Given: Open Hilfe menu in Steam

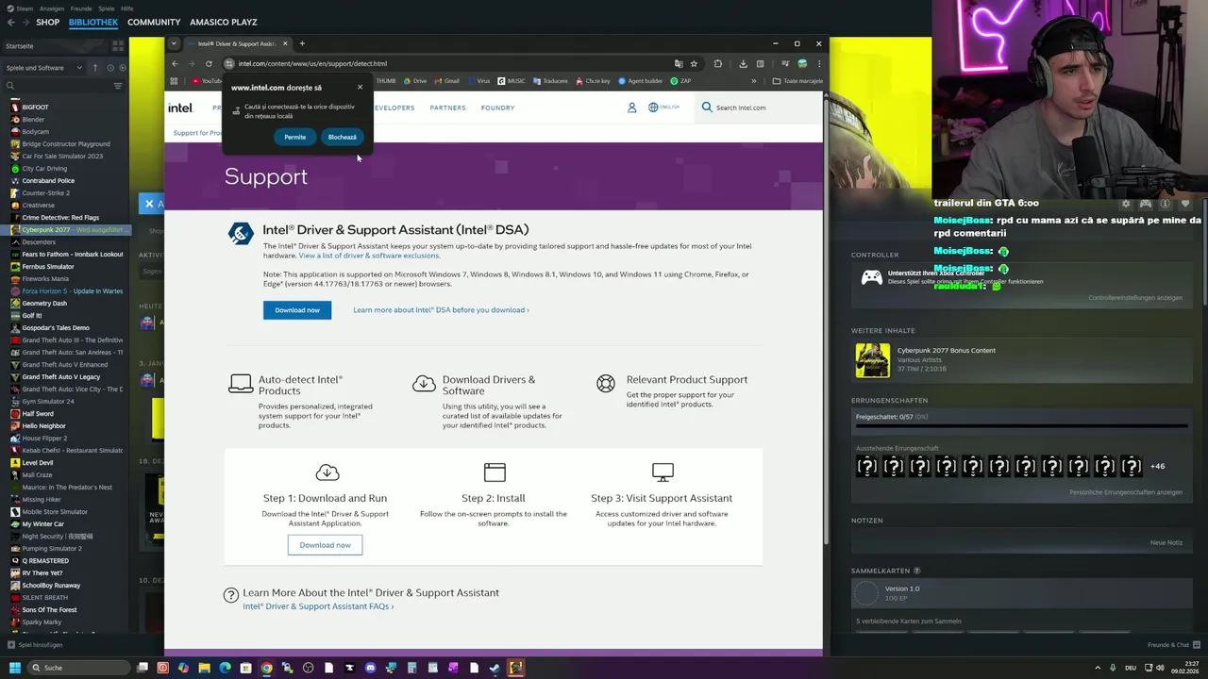Looking at the screenshot, I should [x=127, y=8].
